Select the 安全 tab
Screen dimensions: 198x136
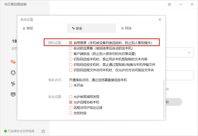[x=91, y=28]
